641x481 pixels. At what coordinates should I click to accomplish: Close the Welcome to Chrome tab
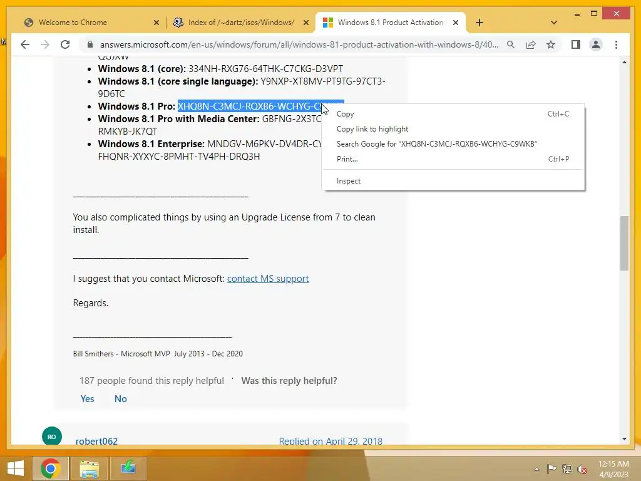pos(156,23)
